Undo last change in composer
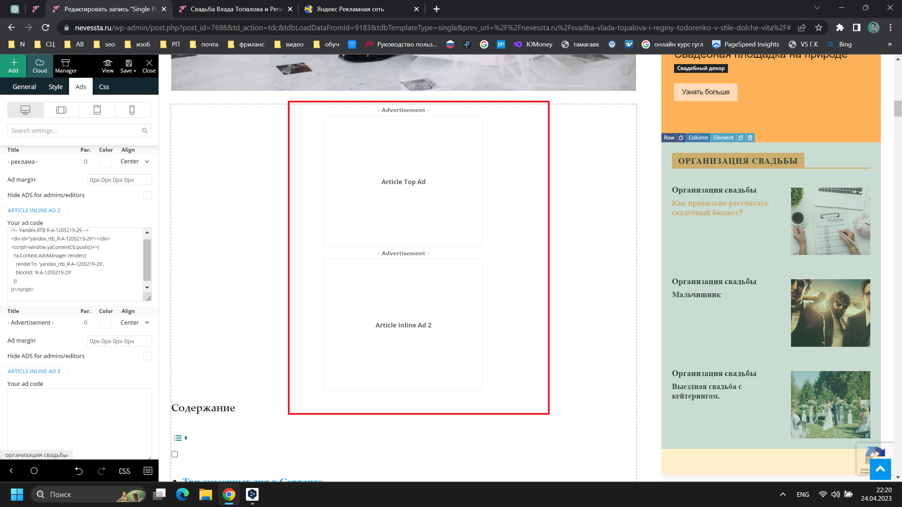This screenshot has height=507, width=902. 79,471
